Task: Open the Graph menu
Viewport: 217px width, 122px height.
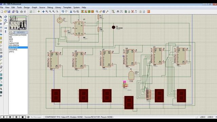Action: click(x=35, y=7)
